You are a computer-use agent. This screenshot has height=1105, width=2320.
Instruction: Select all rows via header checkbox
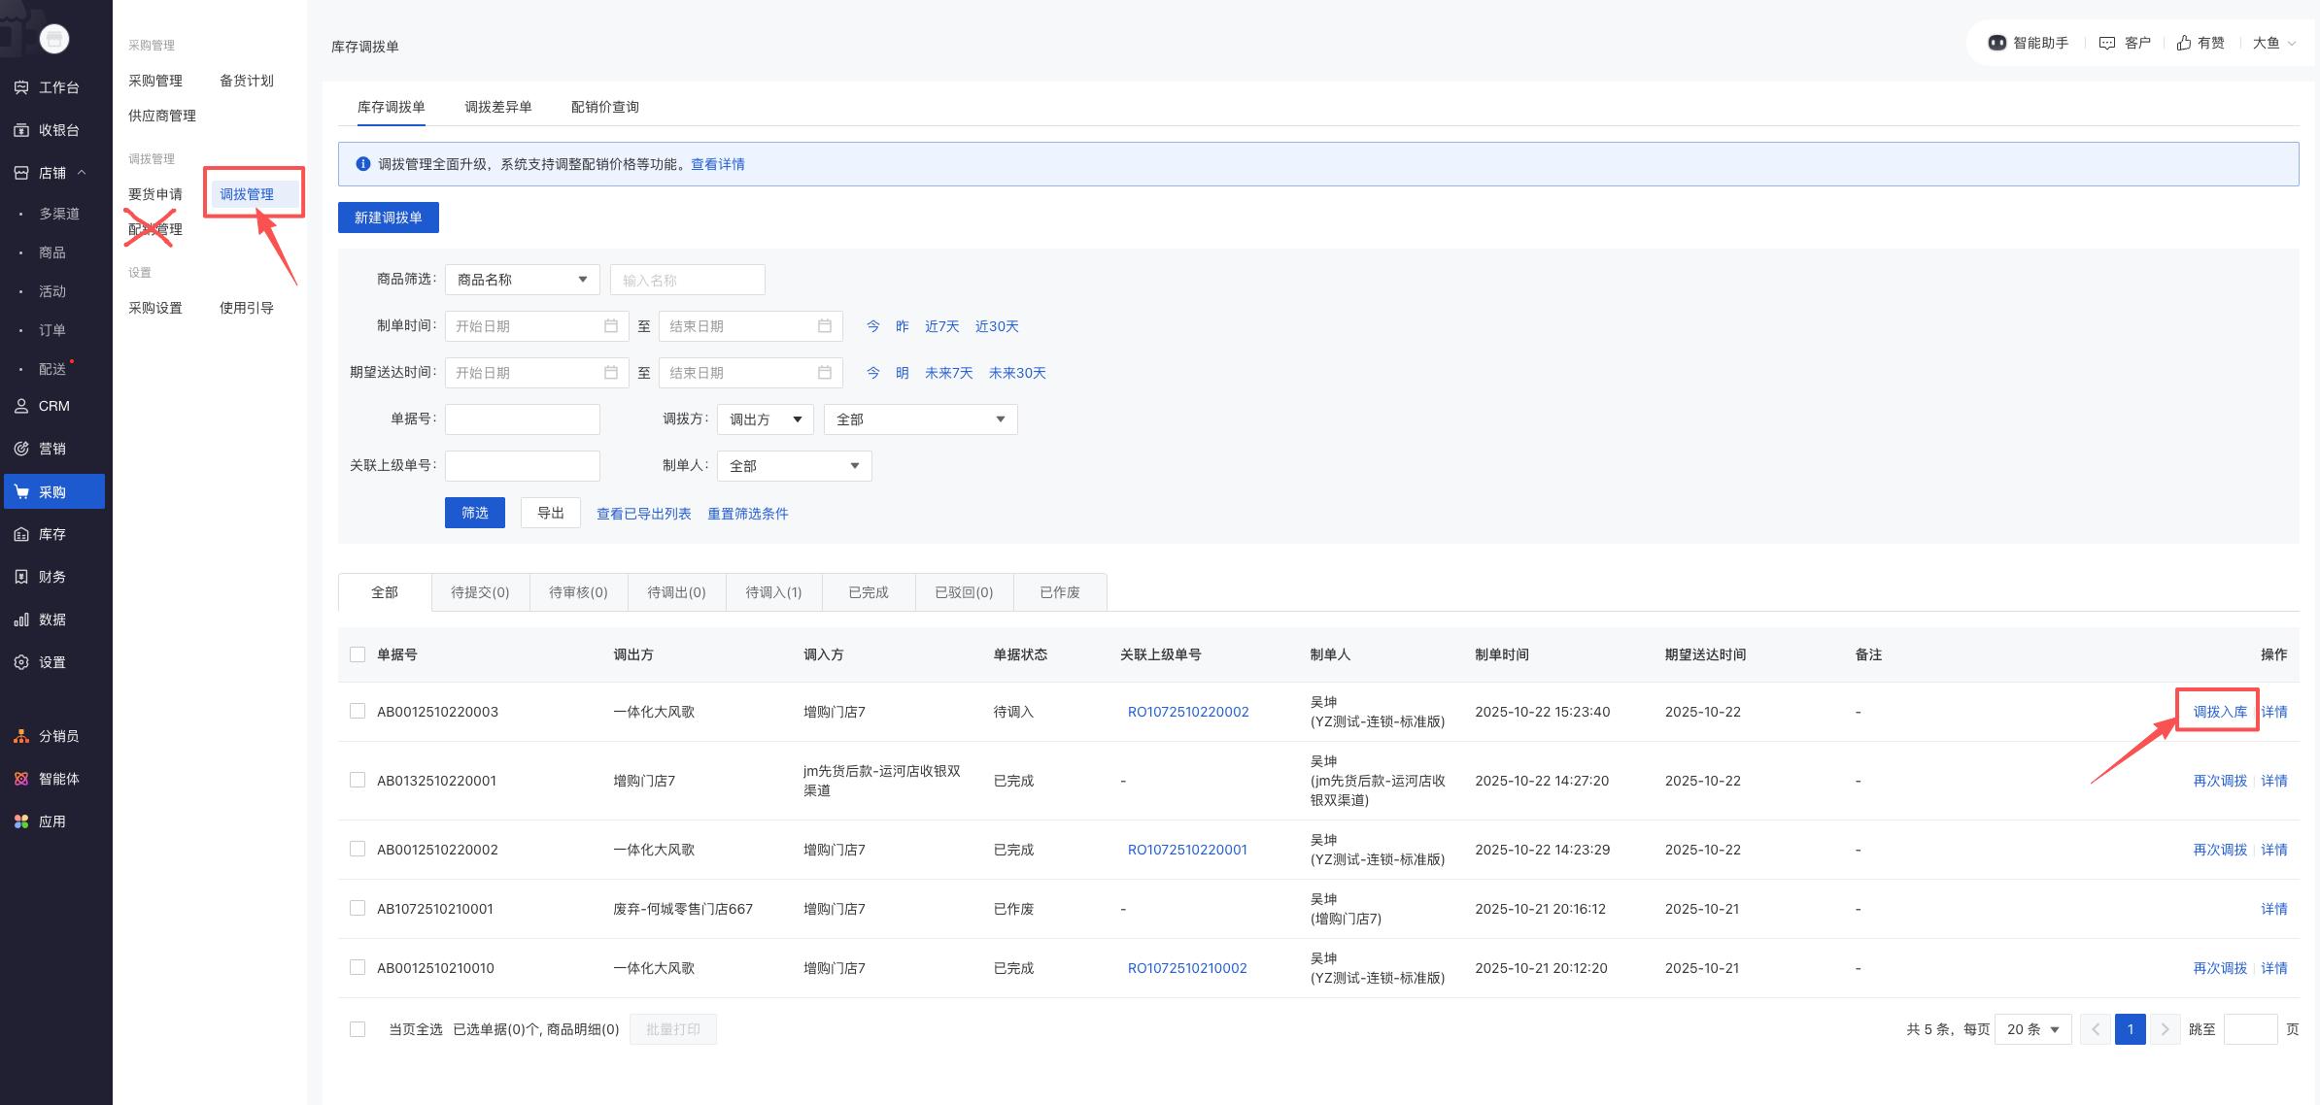click(358, 654)
